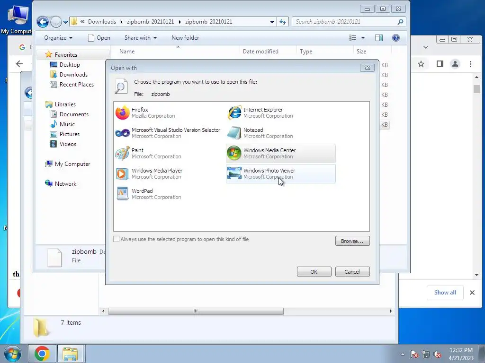Click Show all downloads button in Chrome

[445, 292]
